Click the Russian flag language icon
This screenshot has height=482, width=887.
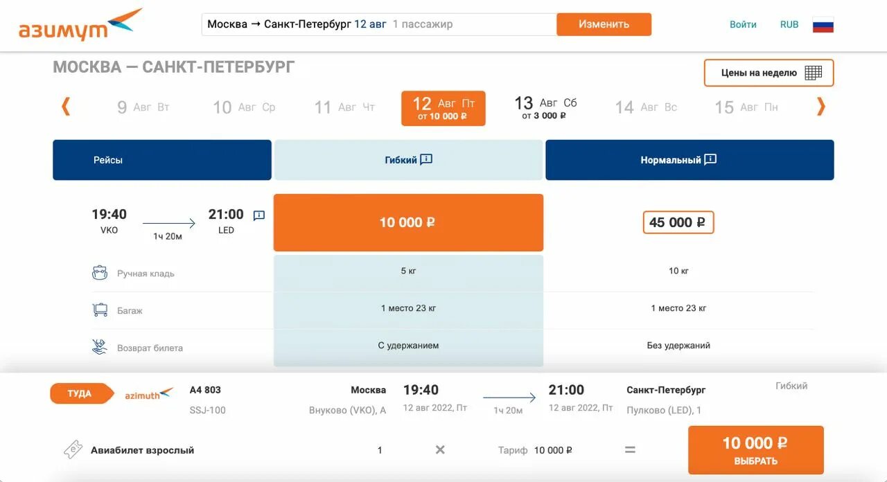(823, 25)
